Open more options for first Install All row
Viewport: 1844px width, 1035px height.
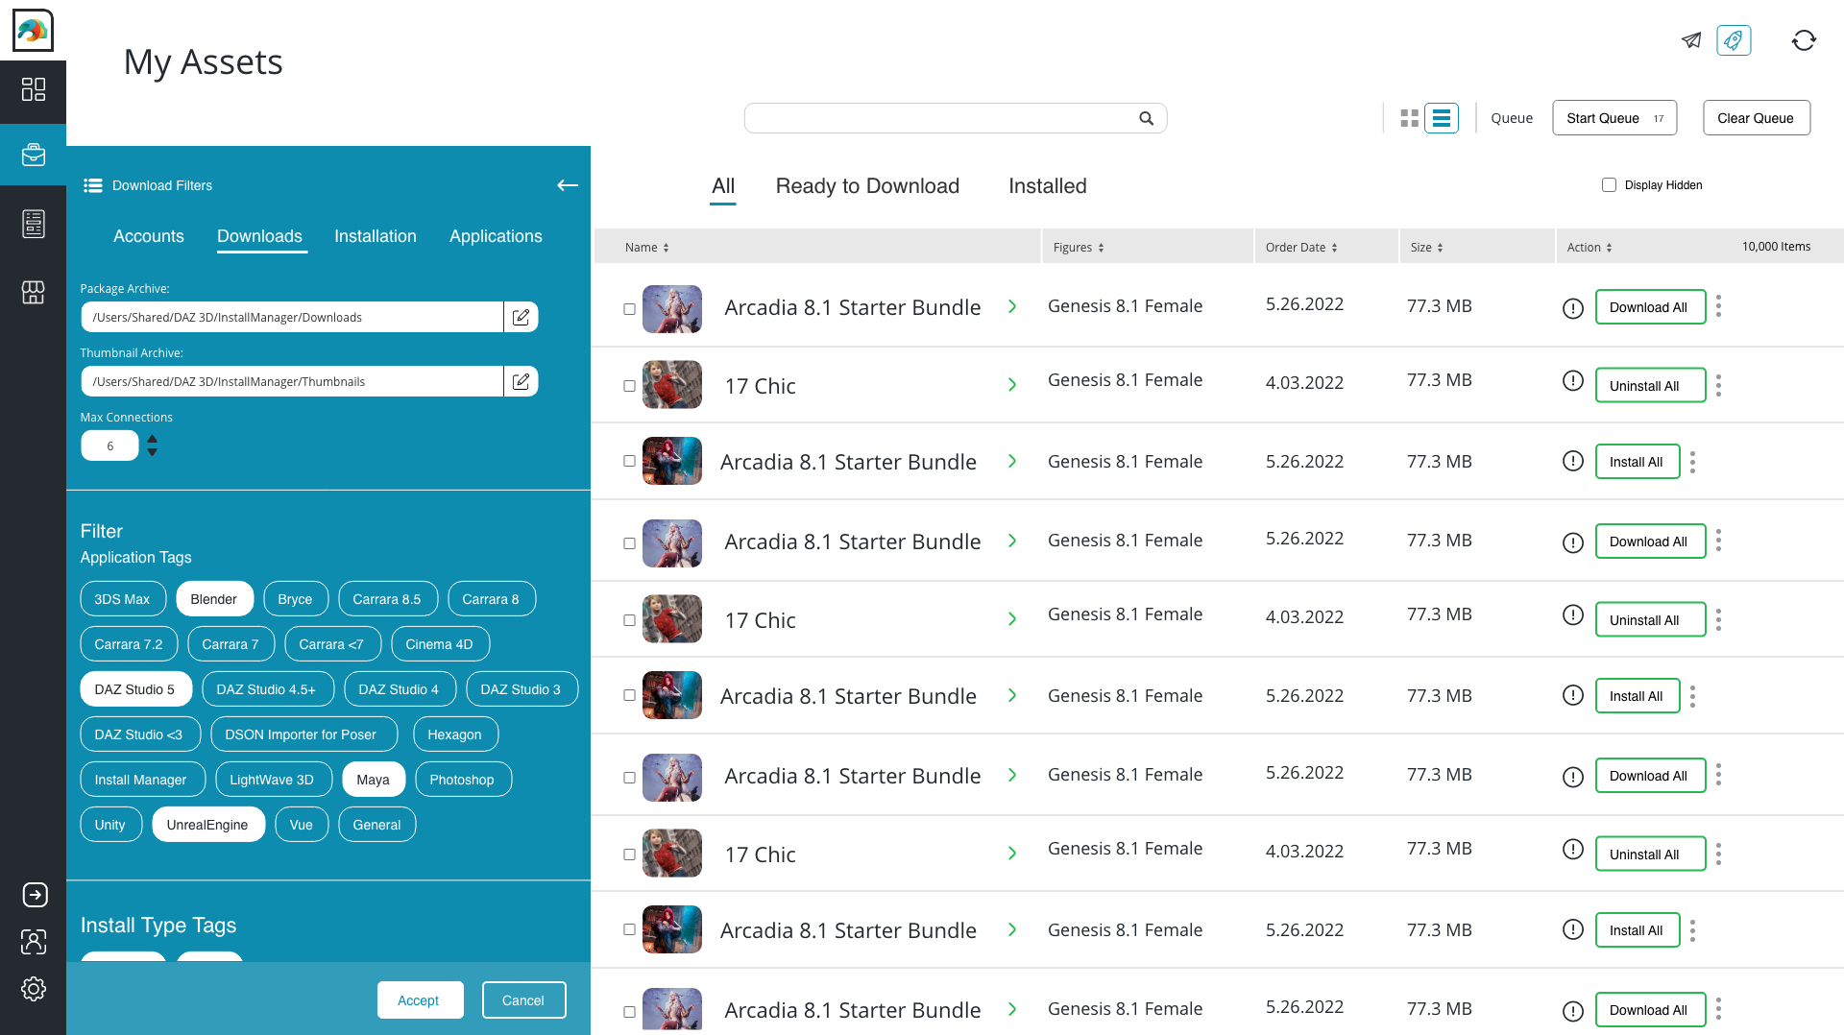1692,462
